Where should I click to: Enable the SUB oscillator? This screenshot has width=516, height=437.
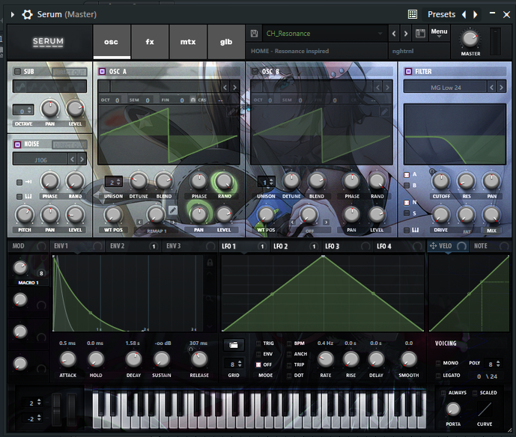(17, 71)
